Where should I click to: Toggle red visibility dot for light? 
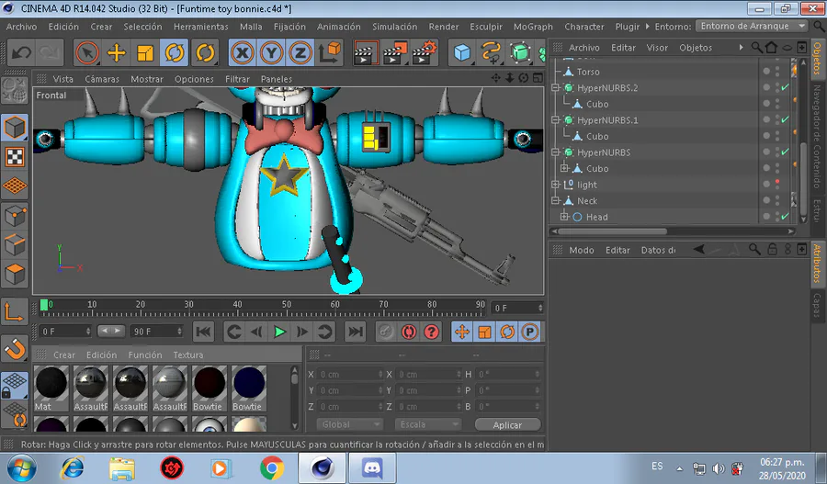click(777, 182)
